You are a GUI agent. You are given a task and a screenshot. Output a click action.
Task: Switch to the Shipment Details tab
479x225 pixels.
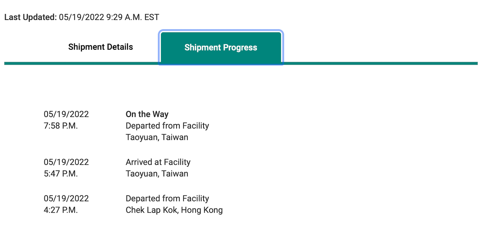coord(100,47)
